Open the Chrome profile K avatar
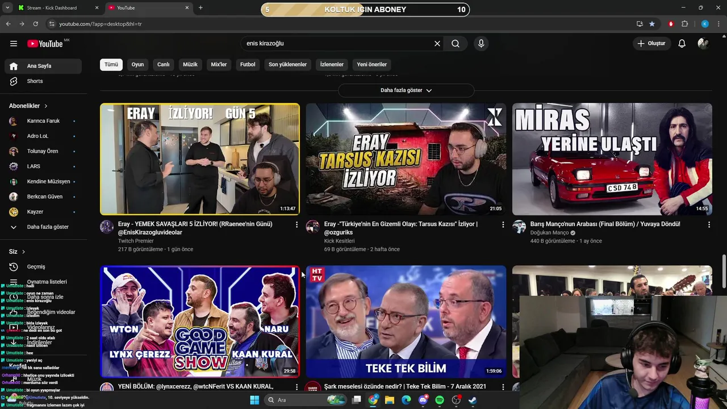Image resolution: width=727 pixels, height=409 pixels. tap(705, 24)
